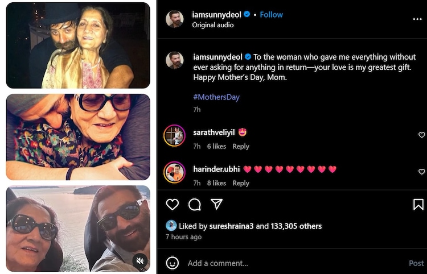Follow the iamsunnydeol account
Image resolution: width=427 pixels, height=274 pixels.
point(272,14)
